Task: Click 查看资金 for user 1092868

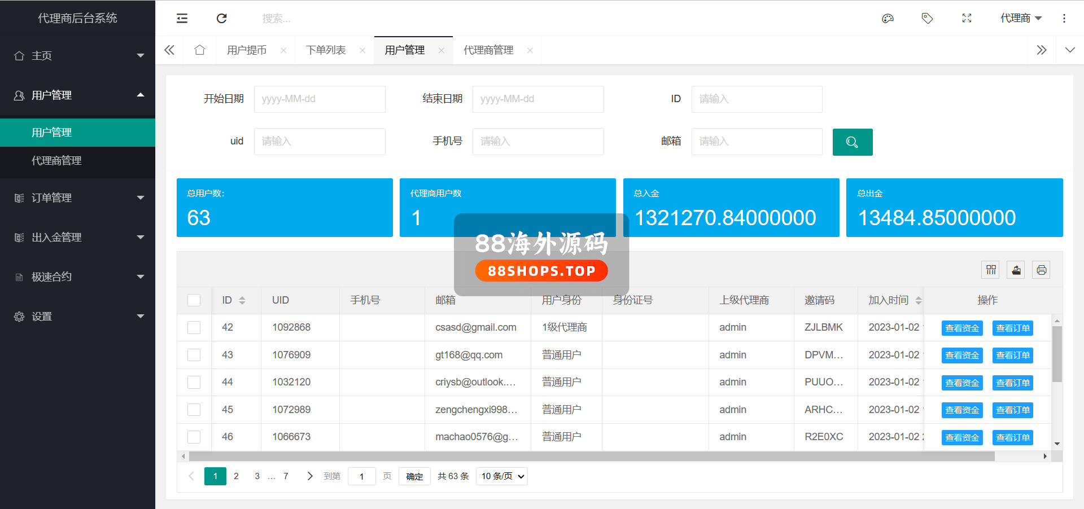Action: click(x=962, y=328)
